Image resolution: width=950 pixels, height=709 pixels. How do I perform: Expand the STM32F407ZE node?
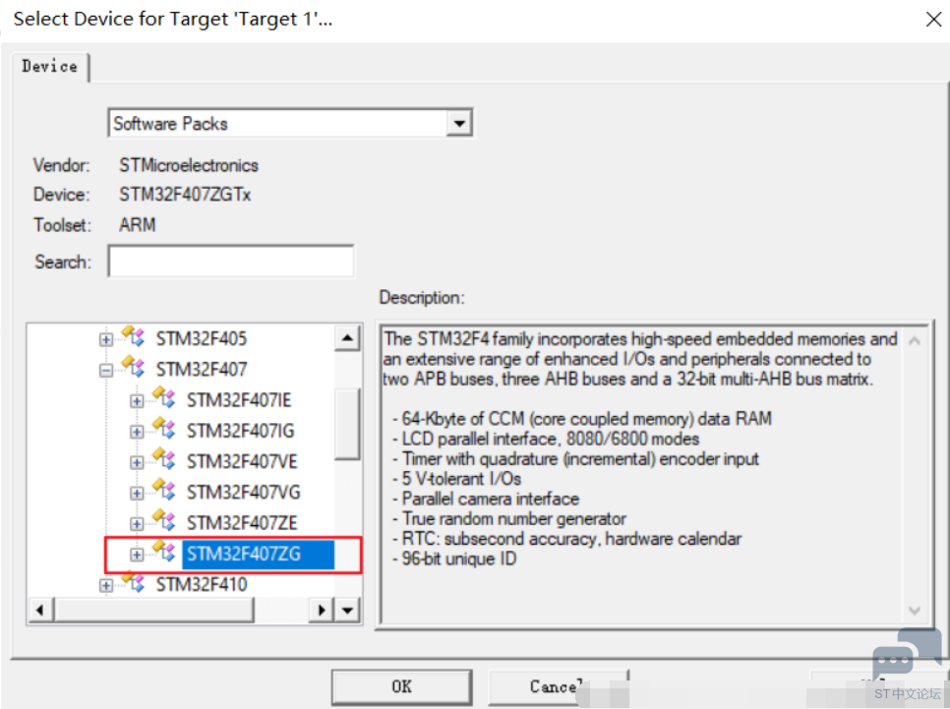click(x=137, y=523)
